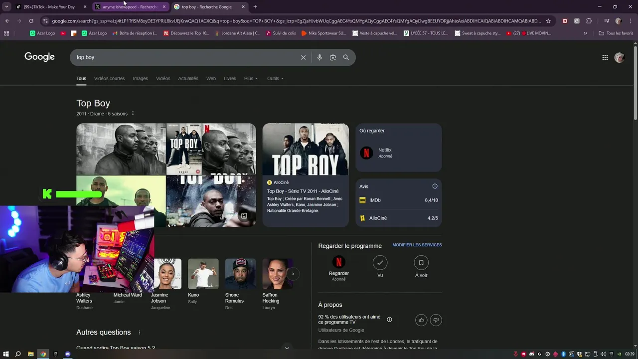Open the Outils dropdown

(x=275, y=78)
